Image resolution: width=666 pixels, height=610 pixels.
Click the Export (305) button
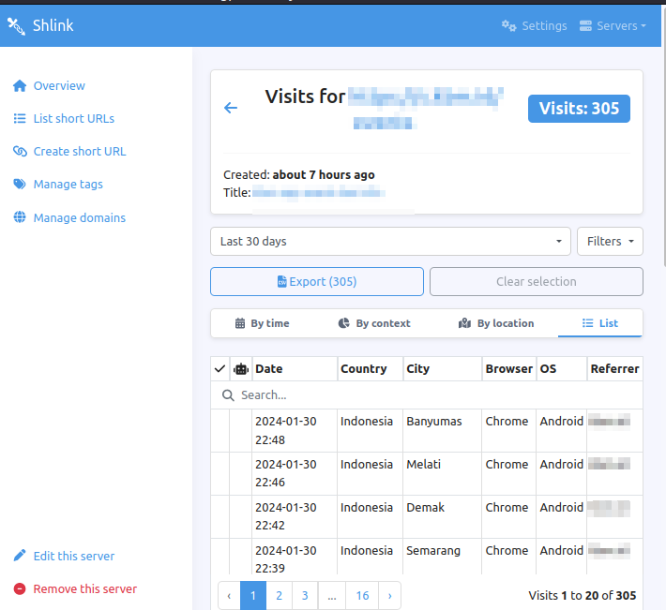pyautogui.click(x=317, y=282)
